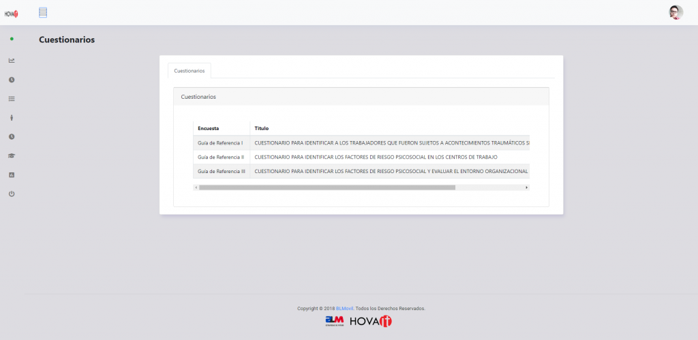Switch to the Cuestionarios tab
This screenshot has width=698, height=340.
click(189, 70)
